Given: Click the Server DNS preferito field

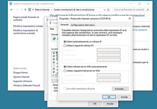Looking at the screenshot, I should coord(109,75).
